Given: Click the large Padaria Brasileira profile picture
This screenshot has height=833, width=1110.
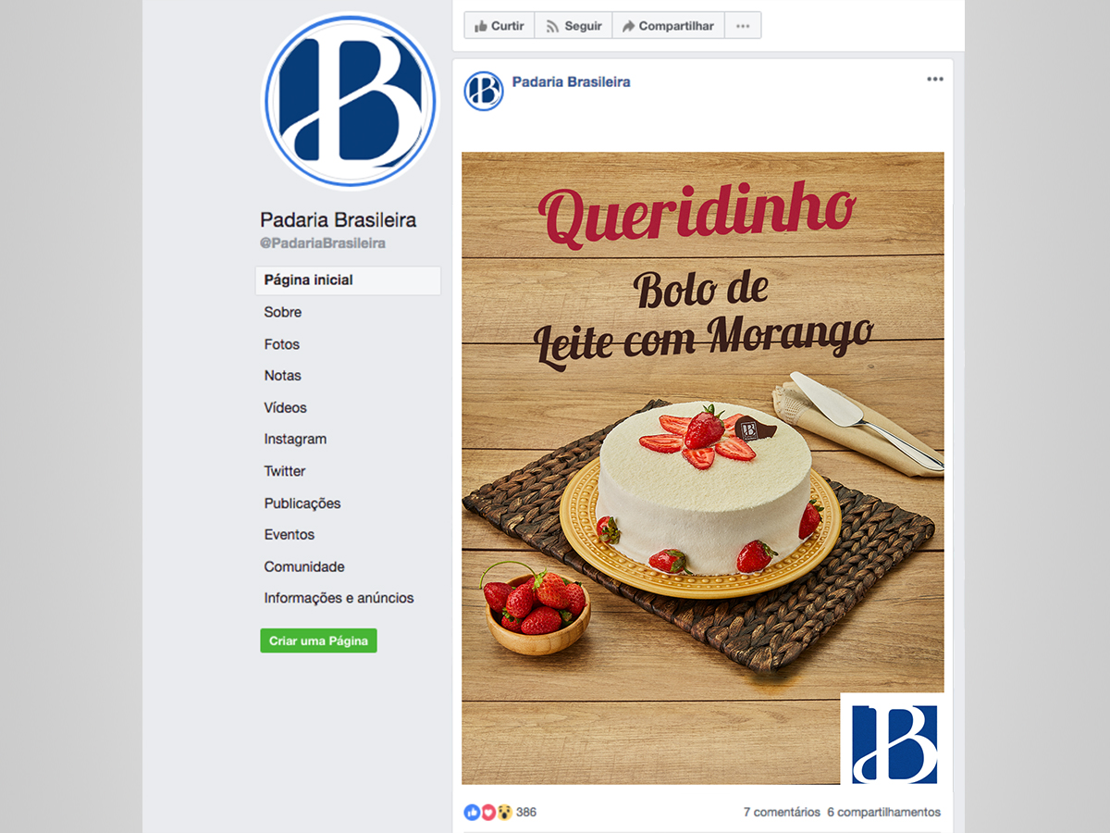Looking at the screenshot, I should pyautogui.click(x=350, y=100).
